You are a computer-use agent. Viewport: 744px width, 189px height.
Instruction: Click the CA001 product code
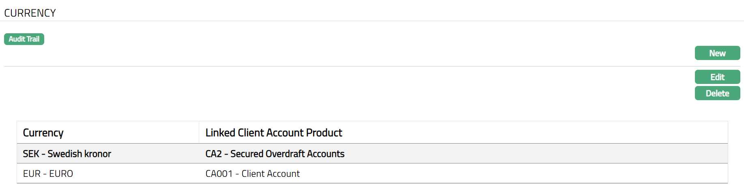[x=219, y=174]
